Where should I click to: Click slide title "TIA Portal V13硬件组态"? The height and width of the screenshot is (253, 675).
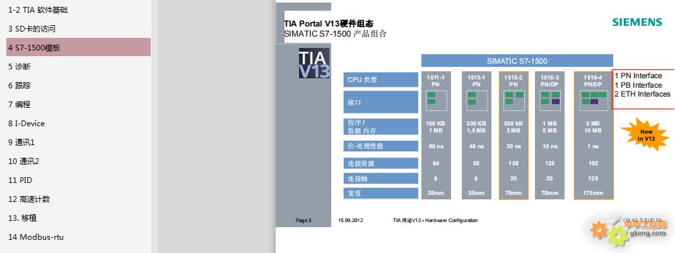point(329,24)
